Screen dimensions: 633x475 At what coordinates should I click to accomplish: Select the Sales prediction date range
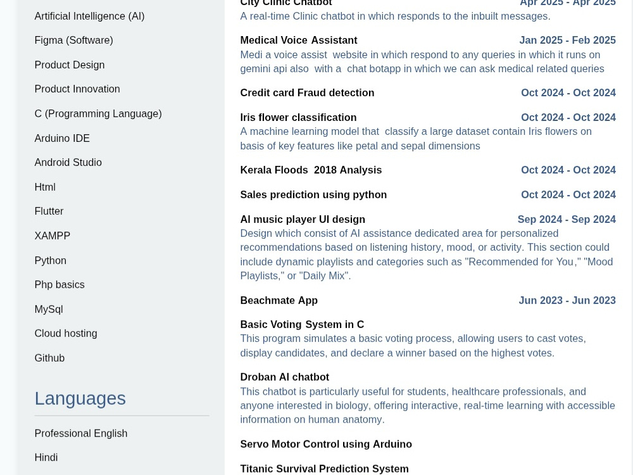(568, 194)
